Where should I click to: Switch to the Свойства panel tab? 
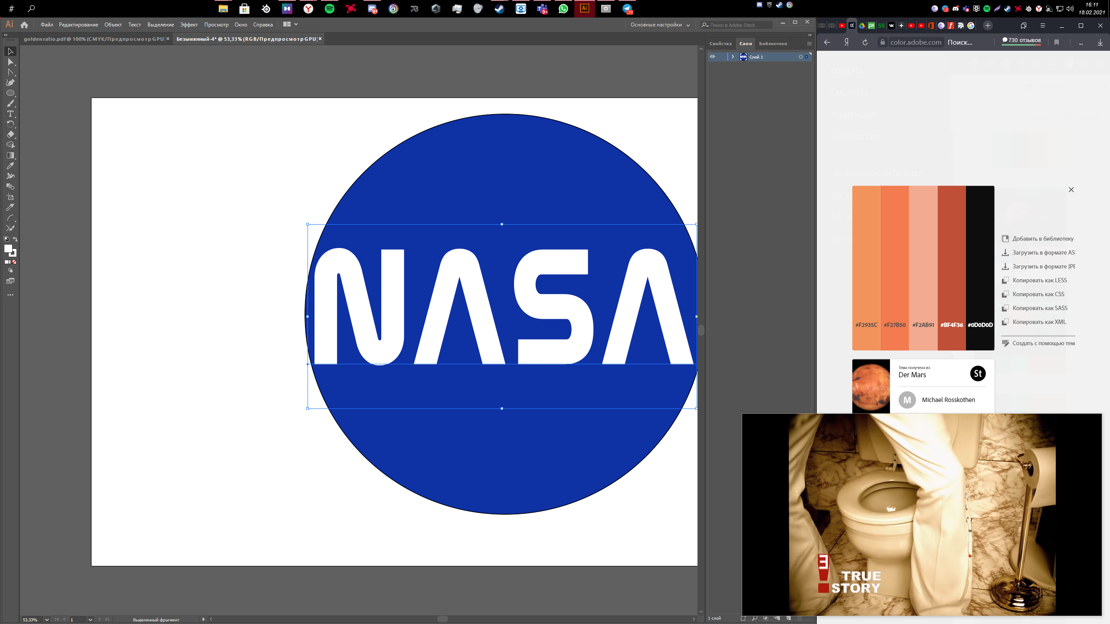pos(720,44)
